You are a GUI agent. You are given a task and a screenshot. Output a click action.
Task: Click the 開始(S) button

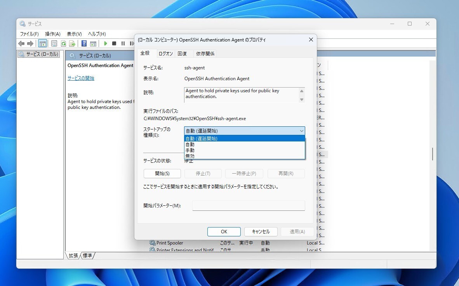click(x=162, y=174)
